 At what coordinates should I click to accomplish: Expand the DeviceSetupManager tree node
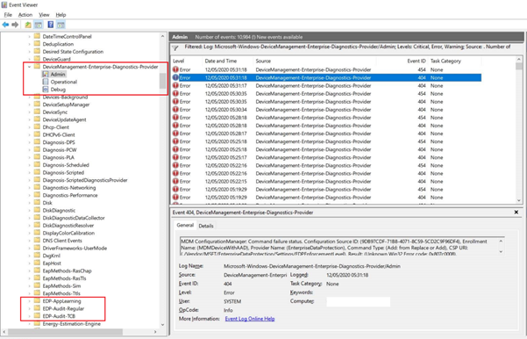coord(29,105)
